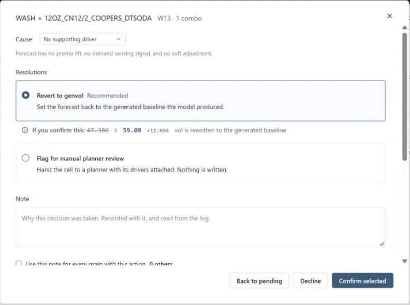This screenshot has height=305, width=410.
Task: Click the Decline button
Action: (x=311, y=281)
